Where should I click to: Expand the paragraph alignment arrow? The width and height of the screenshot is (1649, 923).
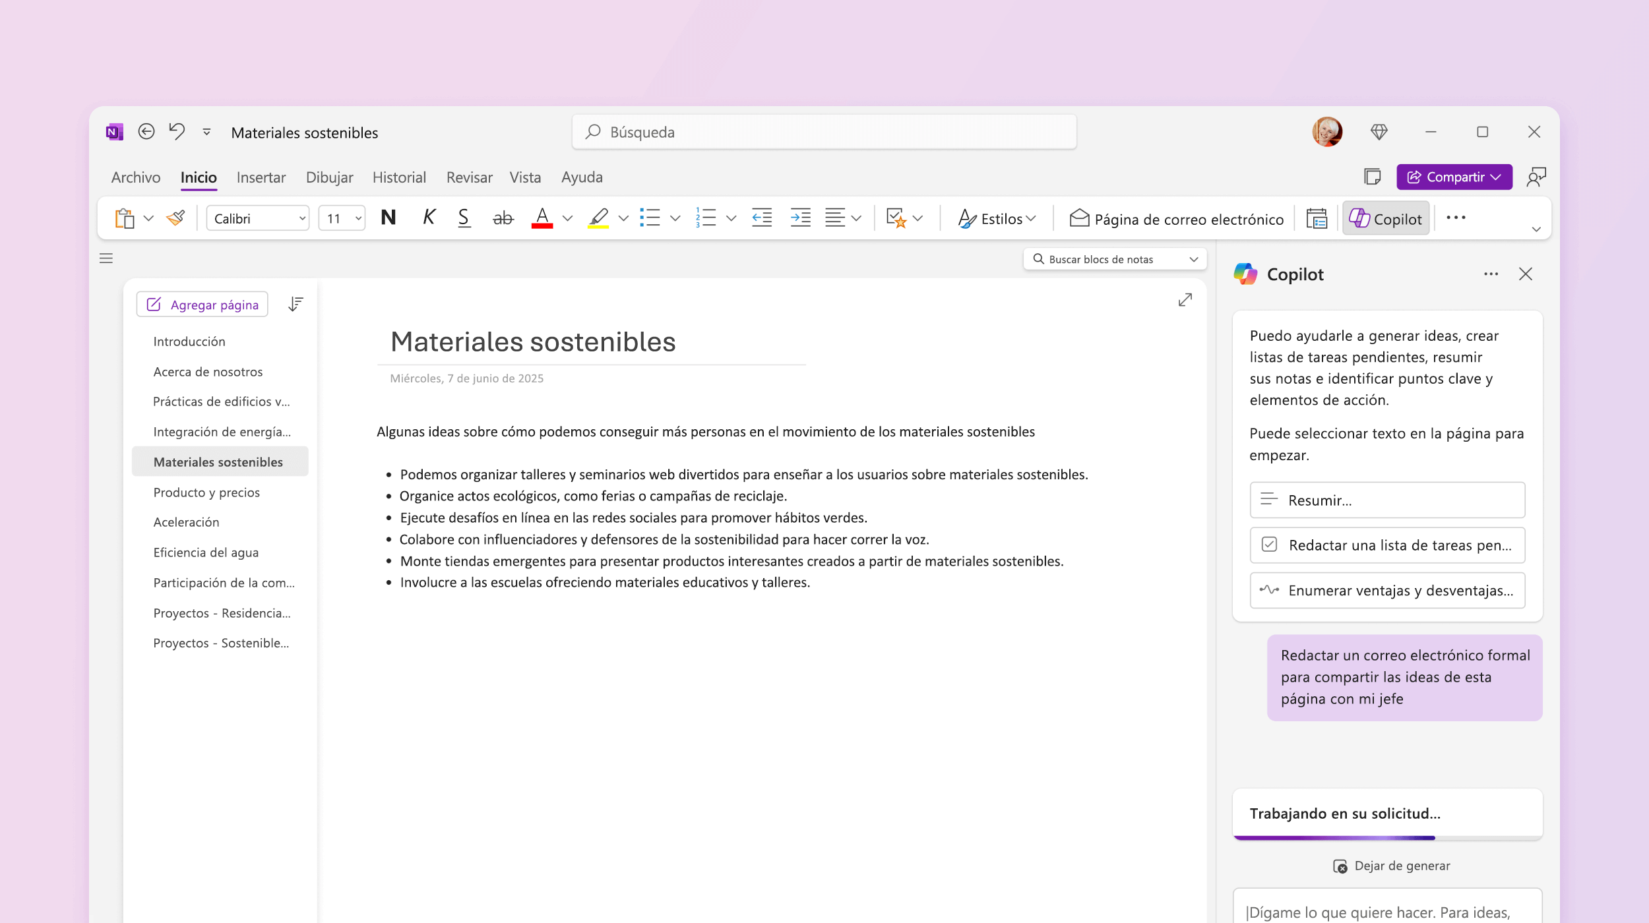(856, 218)
